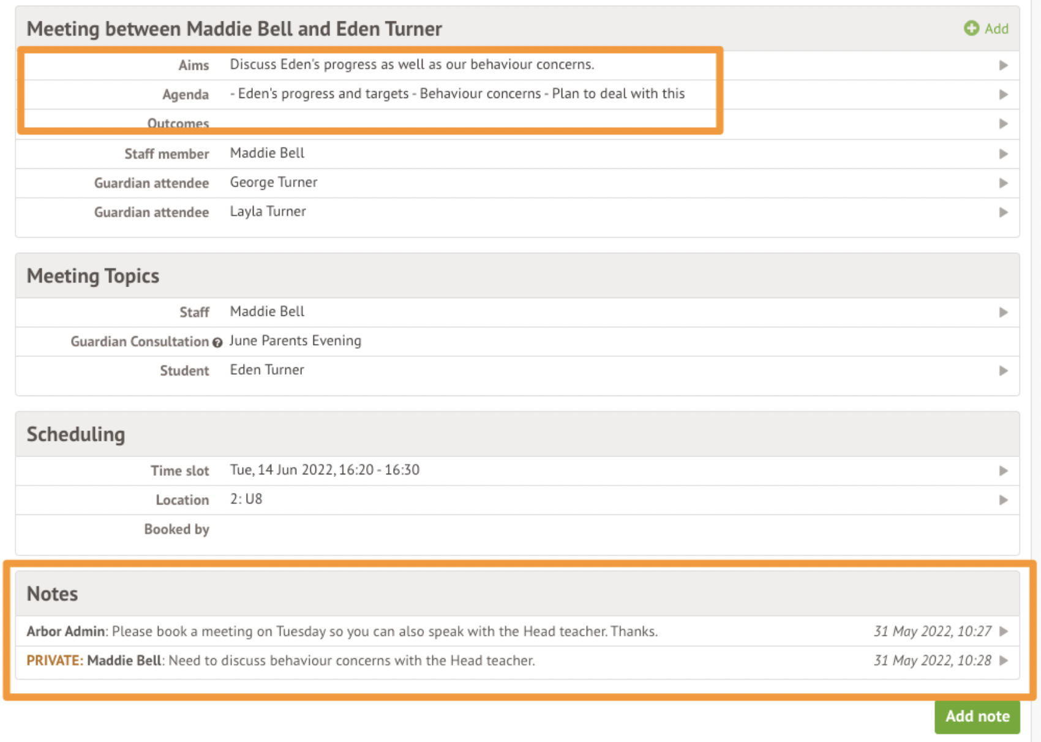
Task: Expand the Outcomes row arrow
Action: (x=1003, y=124)
